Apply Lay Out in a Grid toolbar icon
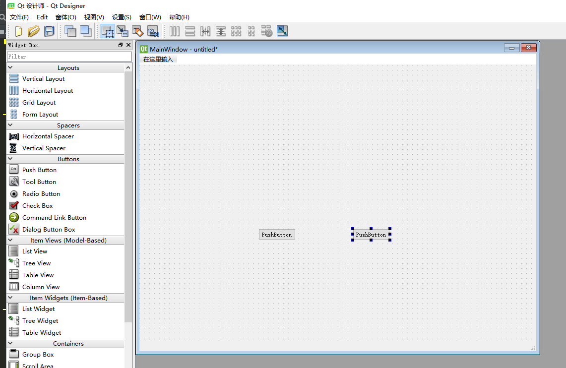Image resolution: width=566 pixels, height=368 pixels. click(x=236, y=31)
